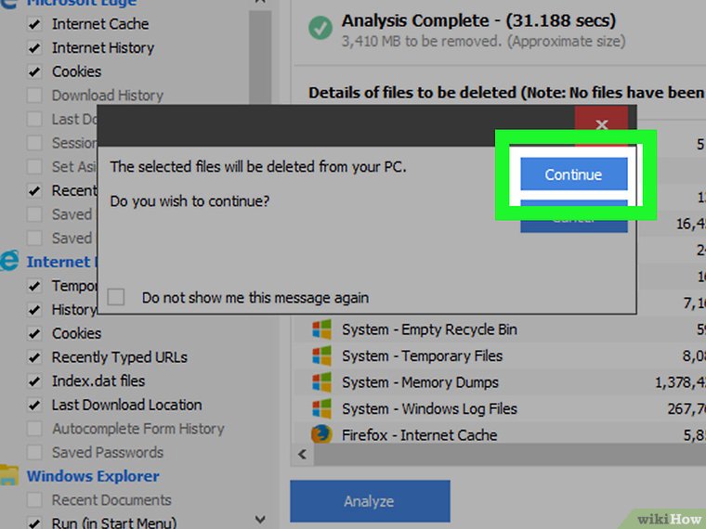Toggle Run (in Start Menu) checkbox

coord(34,523)
